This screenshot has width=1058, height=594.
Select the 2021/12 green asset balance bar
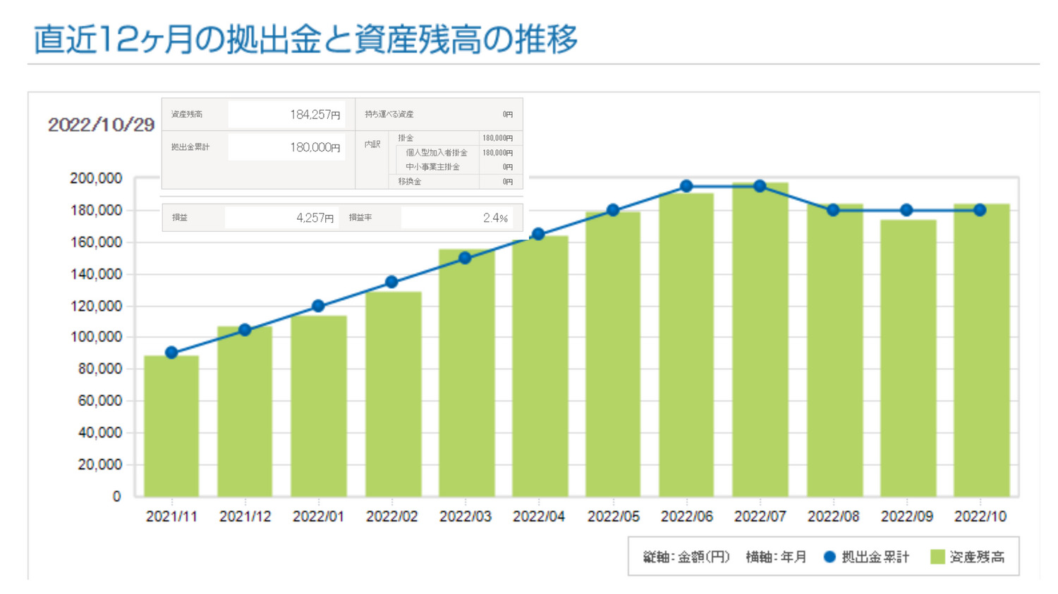245,412
